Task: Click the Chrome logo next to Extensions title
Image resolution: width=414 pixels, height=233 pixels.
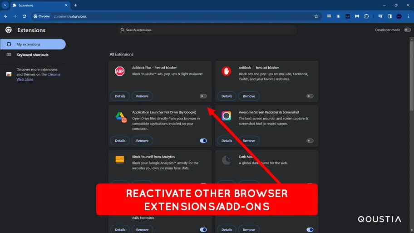Action: (9, 30)
